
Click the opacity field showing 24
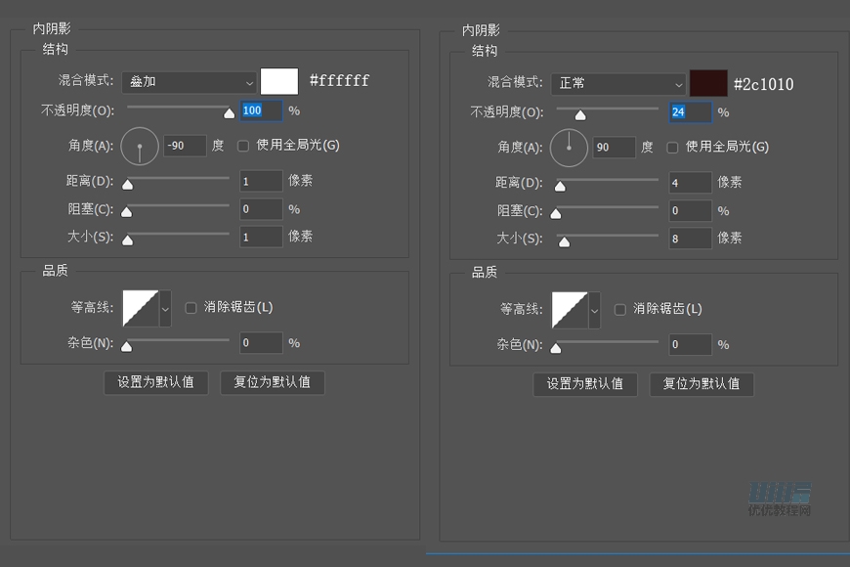click(x=690, y=112)
